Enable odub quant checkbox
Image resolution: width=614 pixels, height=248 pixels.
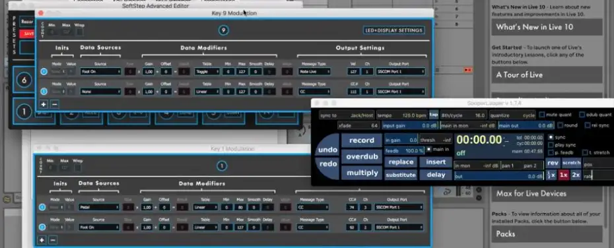coord(582,115)
